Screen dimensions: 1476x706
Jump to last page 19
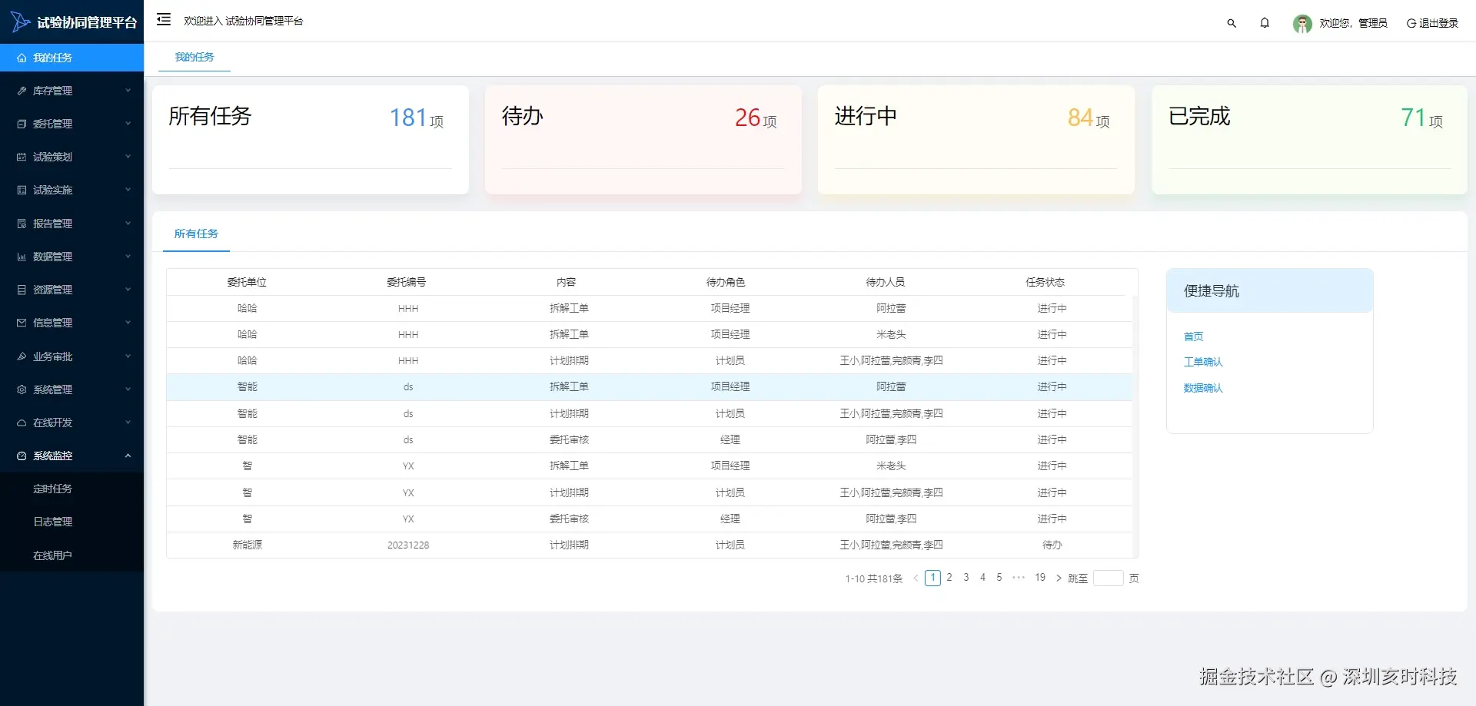point(1040,578)
